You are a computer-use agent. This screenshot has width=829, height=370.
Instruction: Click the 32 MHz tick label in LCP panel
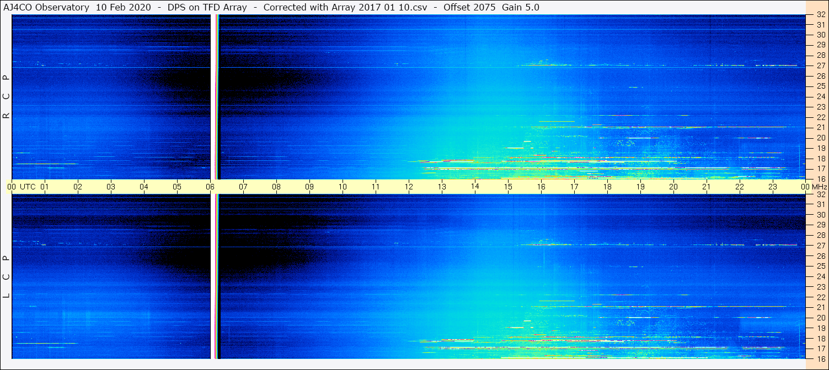821,194
